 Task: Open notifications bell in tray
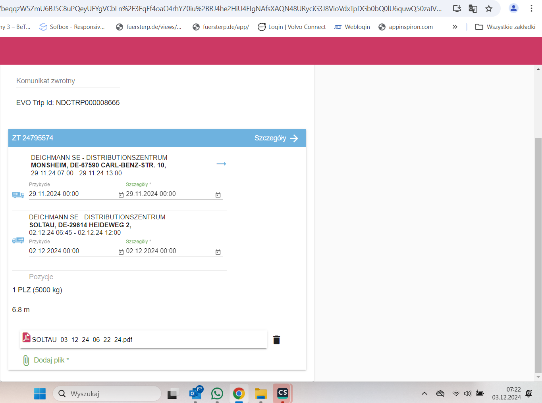[529, 393]
